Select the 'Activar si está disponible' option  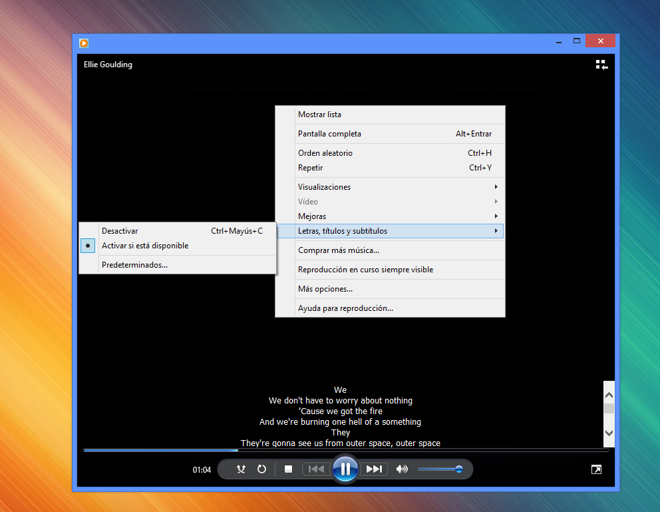[x=145, y=246]
